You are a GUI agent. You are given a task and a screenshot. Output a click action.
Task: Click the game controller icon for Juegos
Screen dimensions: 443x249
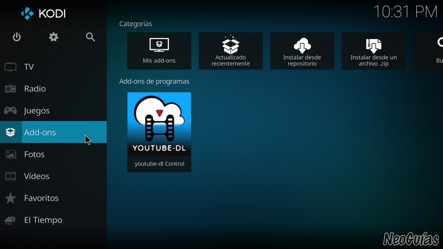pos(10,111)
